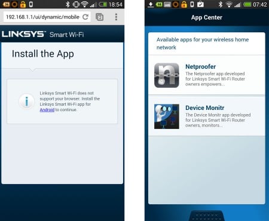
Task: Open the browser tabs switcher icon
Action: 99,17
